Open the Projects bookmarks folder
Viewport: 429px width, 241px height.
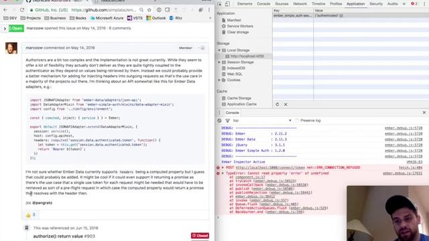pyautogui.click(x=31, y=18)
